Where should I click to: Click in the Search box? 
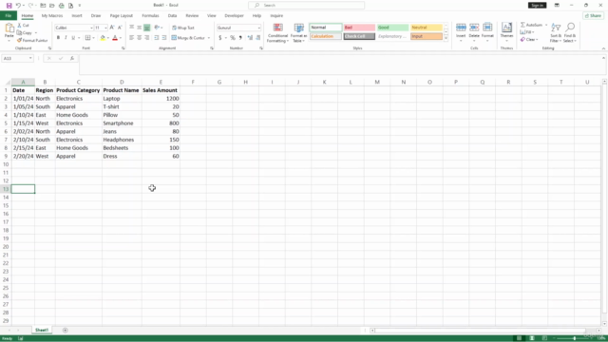(306, 6)
